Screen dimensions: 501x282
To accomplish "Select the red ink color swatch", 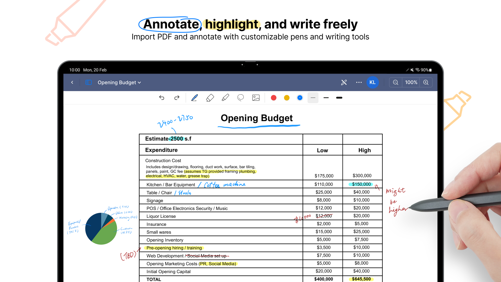I will tap(273, 98).
